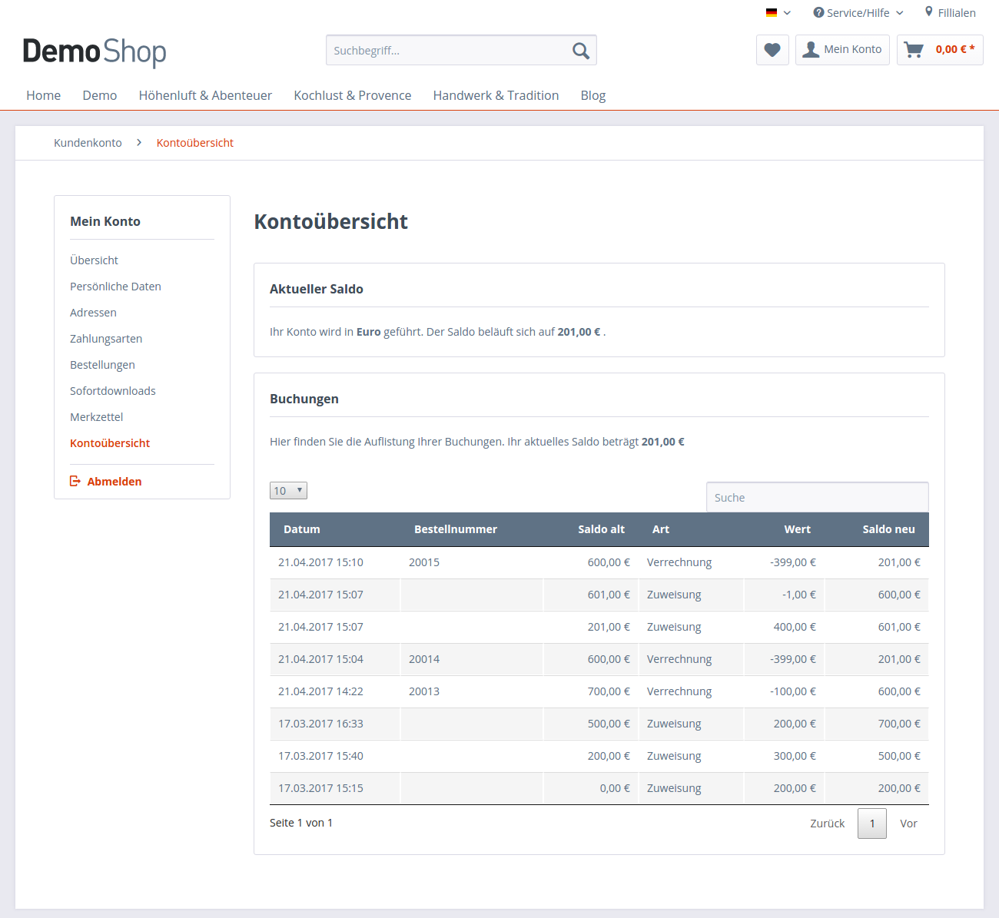Click the wishlist heart icon
This screenshot has width=999, height=918.
click(772, 50)
